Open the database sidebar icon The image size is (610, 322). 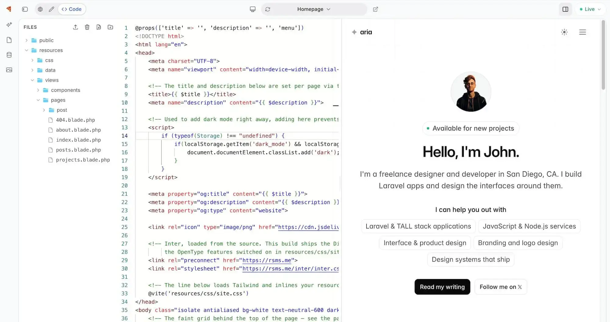9,55
